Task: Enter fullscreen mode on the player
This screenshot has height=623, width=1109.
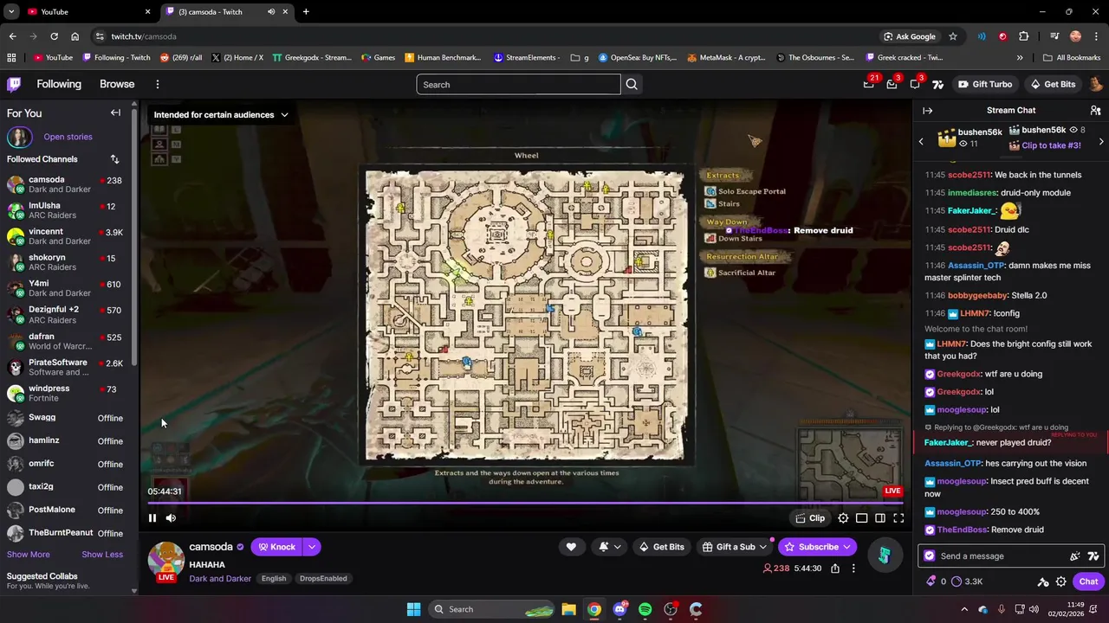Action: coord(898,518)
